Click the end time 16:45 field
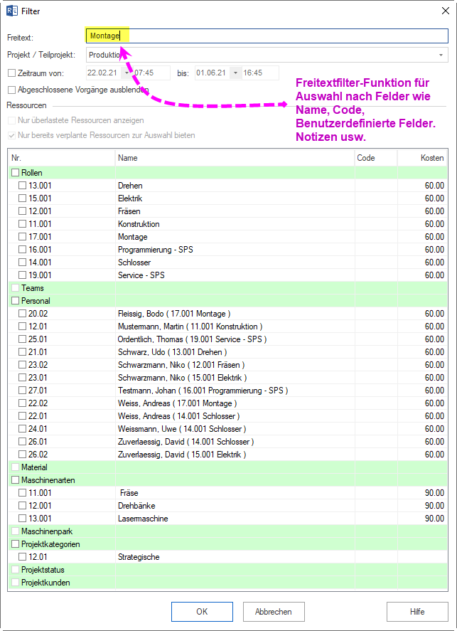The height and width of the screenshot is (631, 457). click(x=260, y=73)
